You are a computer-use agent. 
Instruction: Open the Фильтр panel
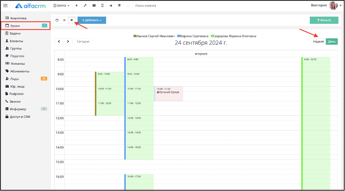324,20
